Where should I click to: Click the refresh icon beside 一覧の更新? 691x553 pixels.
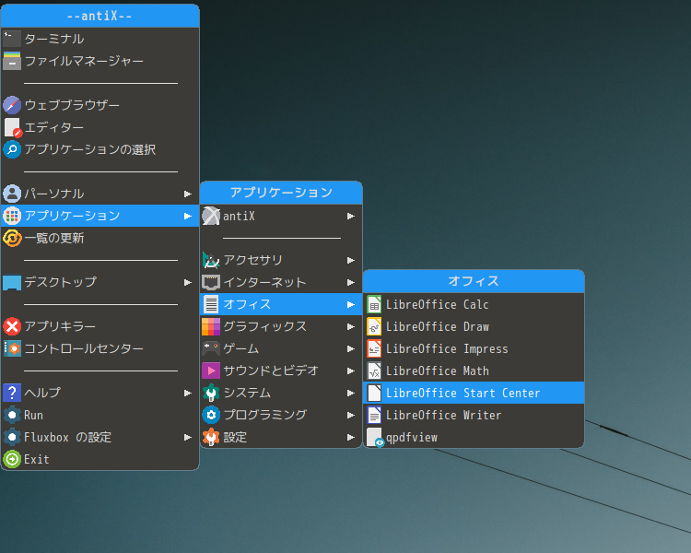click(x=12, y=238)
